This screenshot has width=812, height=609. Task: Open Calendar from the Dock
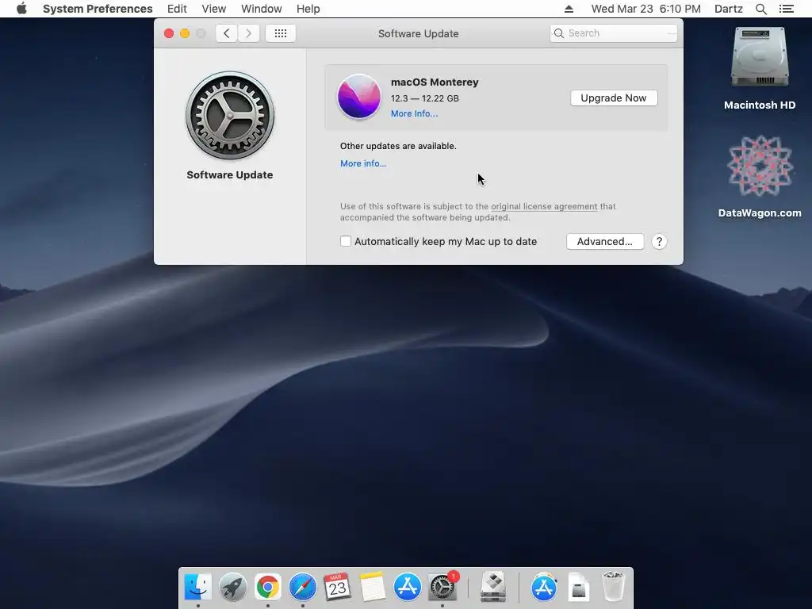pyautogui.click(x=337, y=587)
